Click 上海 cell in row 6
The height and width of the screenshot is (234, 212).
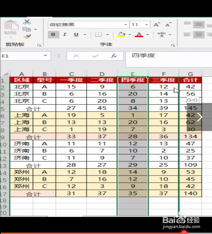pyautogui.click(x=22, y=115)
